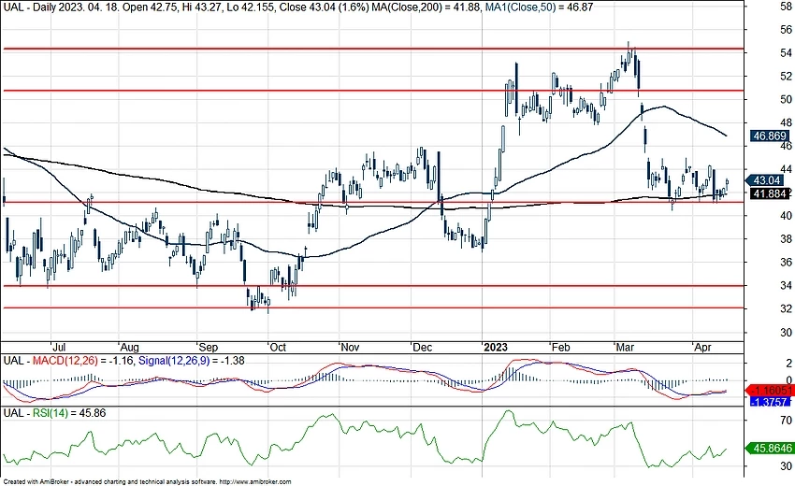
Task: Click the RSI(14) indicator title
Action: coord(50,413)
